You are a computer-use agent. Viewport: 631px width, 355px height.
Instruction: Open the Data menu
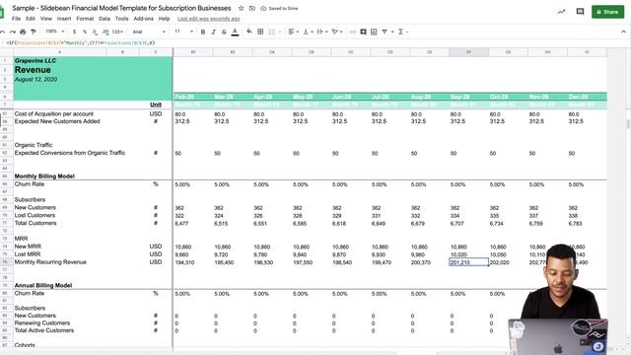[x=105, y=19]
